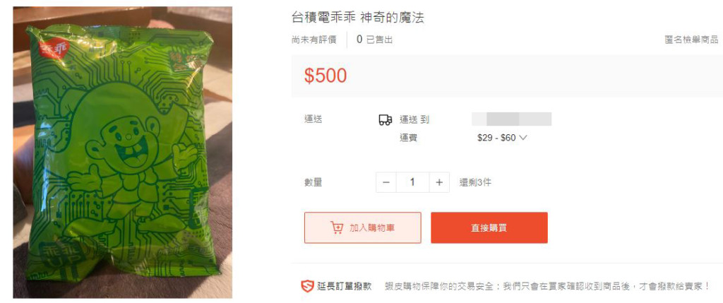
Task: Increase quantity with the plus button
Action: (x=439, y=183)
